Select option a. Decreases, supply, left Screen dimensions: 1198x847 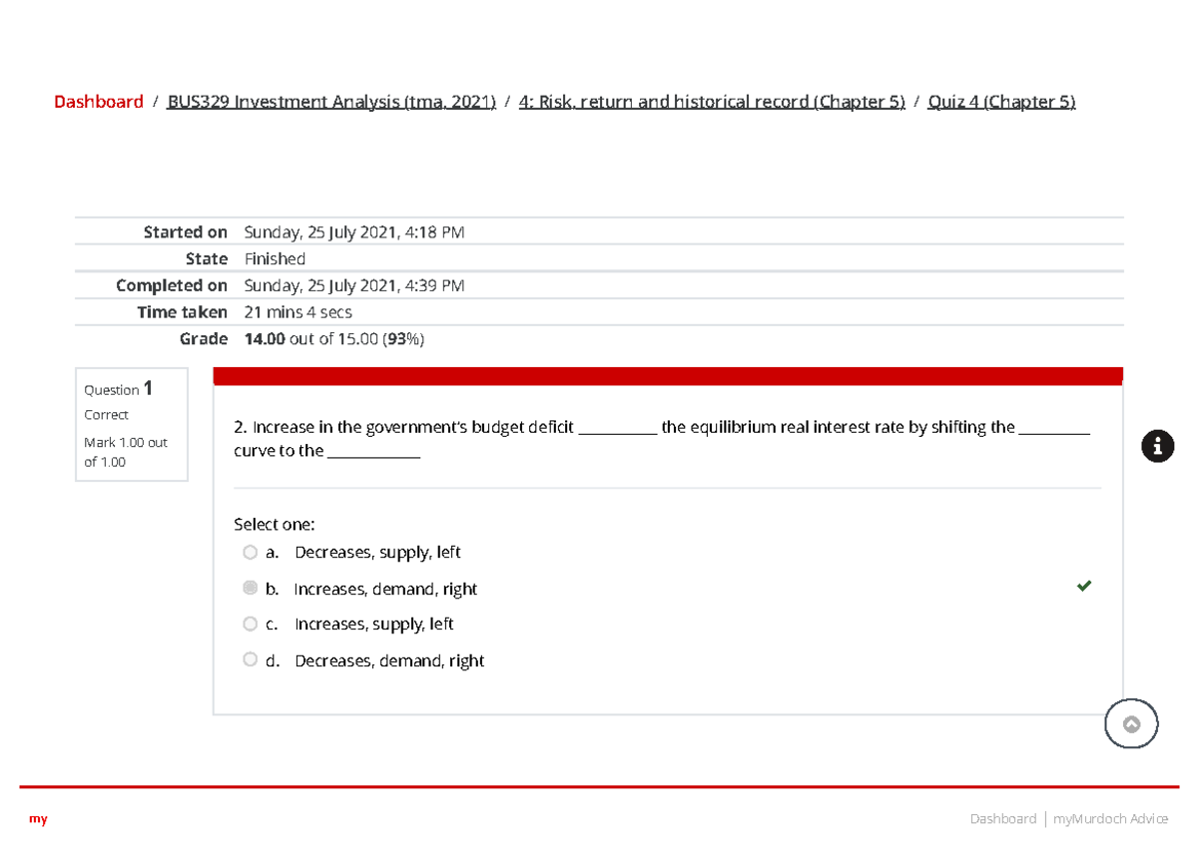pyautogui.click(x=251, y=553)
